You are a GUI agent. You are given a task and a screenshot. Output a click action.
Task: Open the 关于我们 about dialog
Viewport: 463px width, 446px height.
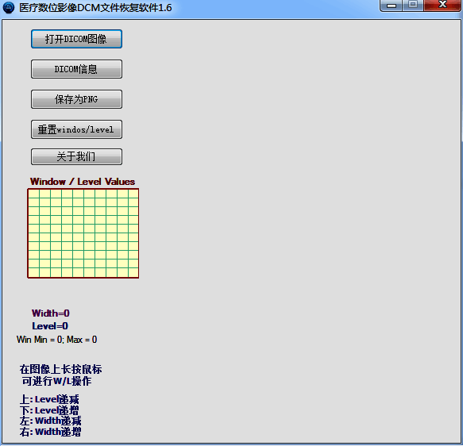pyautogui.click(x=76, y=156)
